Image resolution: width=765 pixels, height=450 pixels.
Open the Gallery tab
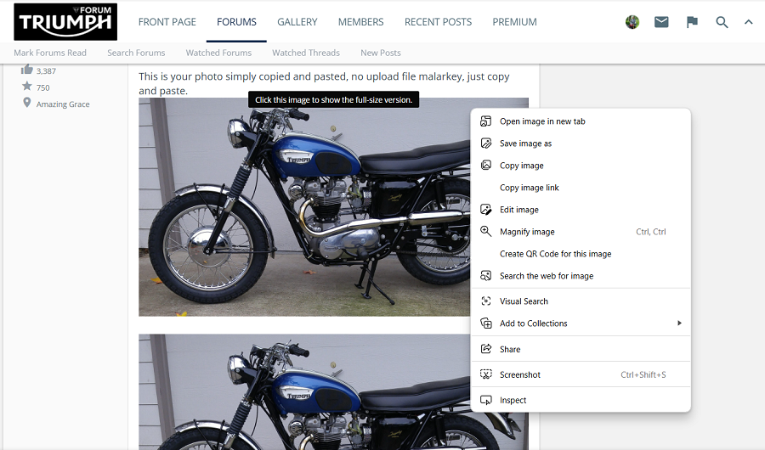click(x=297, y=22)
